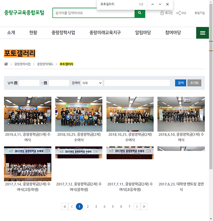The width and height of the screenshot is (213, 221).
Task: Go to page 7
Action: (129, 207)
